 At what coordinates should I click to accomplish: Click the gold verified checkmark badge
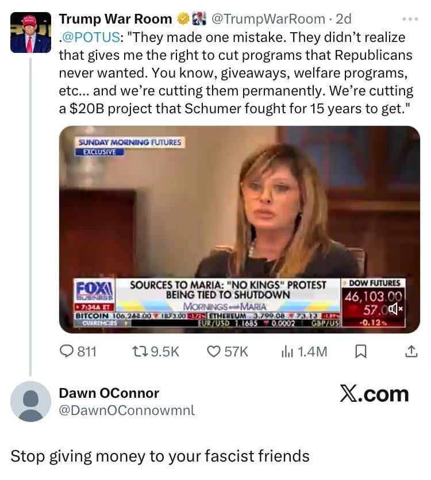coord(183,19)
